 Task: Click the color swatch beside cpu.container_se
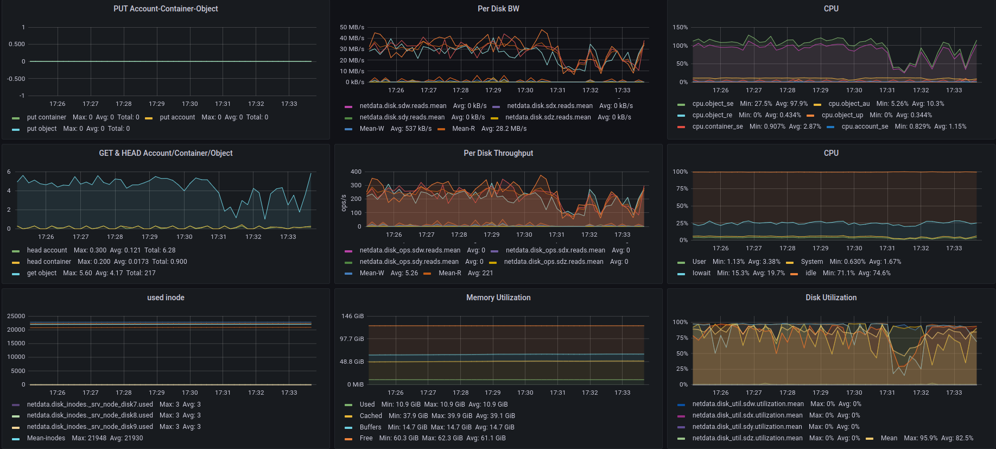tap(681, 127)
